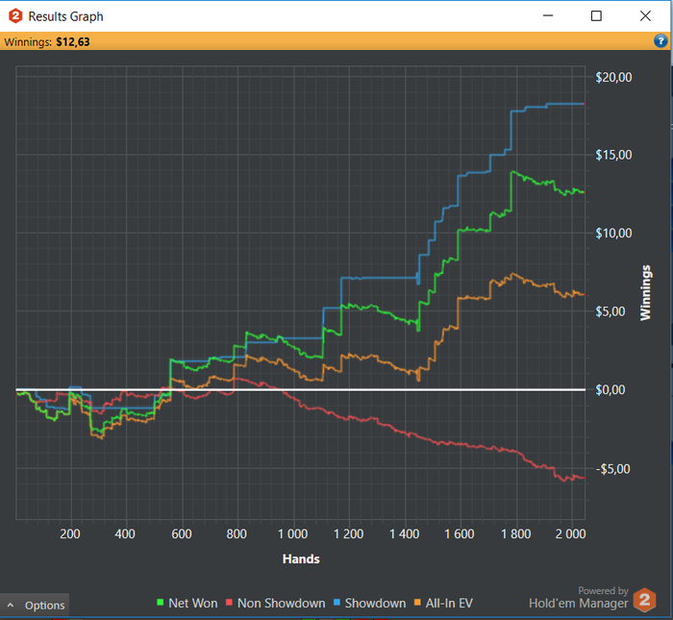The width and height of the screenshot is (673, 620).
Task: Click the orange All-In EV color swatch
Action: click(417, 602)
